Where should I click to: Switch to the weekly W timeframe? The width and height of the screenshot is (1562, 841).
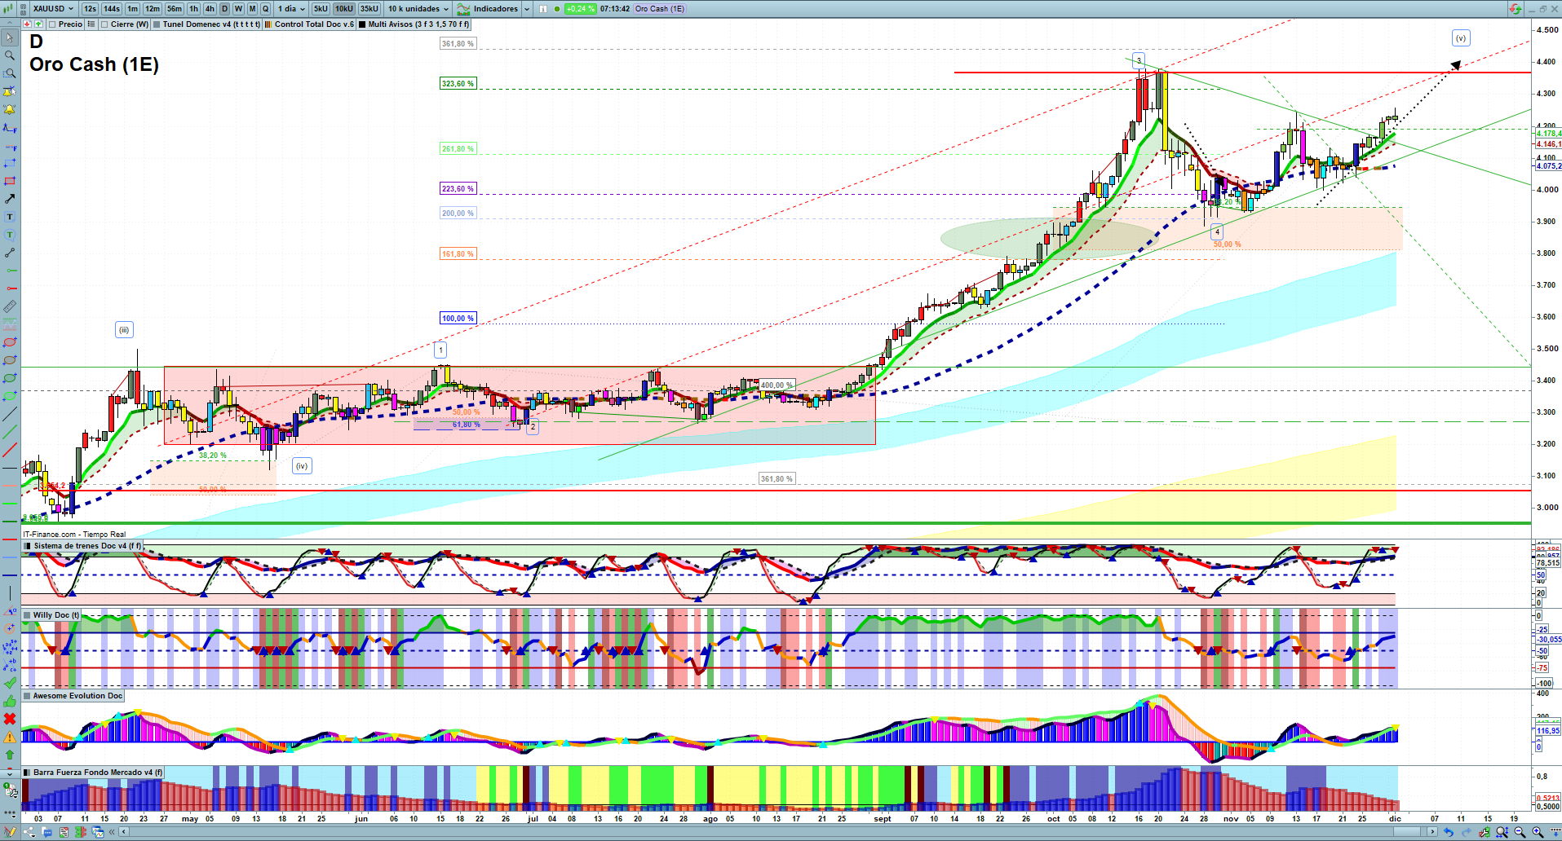[x=238, y=9]
